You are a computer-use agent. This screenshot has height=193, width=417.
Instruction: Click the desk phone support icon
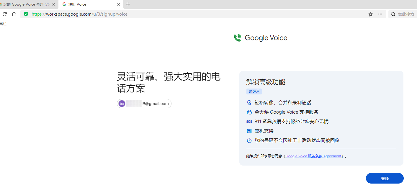[249, 131]
